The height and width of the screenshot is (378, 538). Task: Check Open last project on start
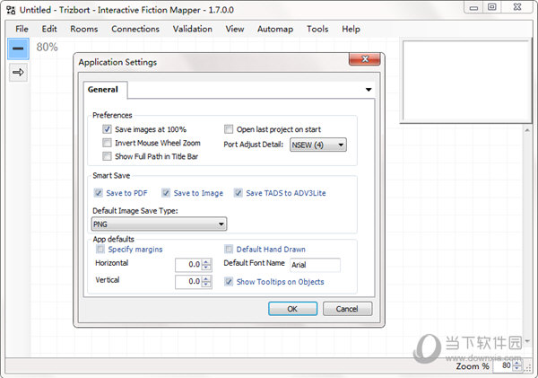tap(229, 129)
